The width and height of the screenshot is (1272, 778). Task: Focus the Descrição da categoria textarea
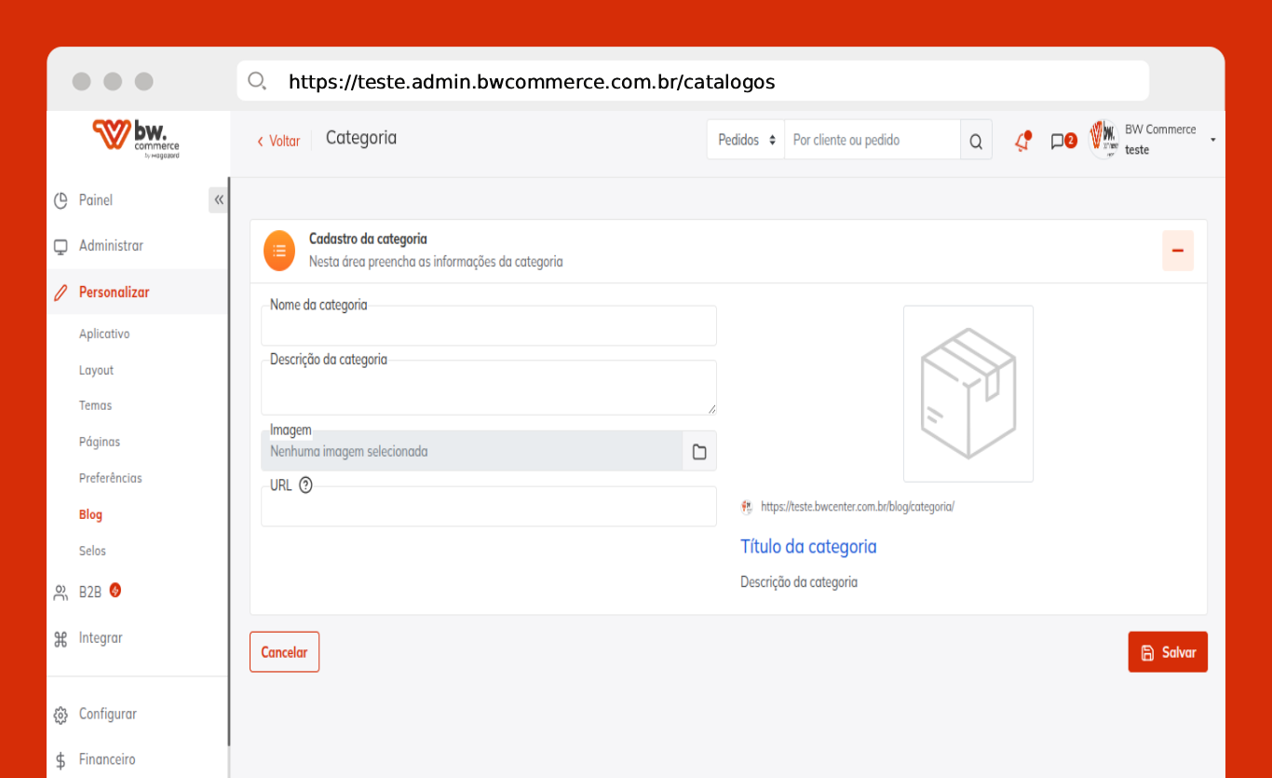489,389
